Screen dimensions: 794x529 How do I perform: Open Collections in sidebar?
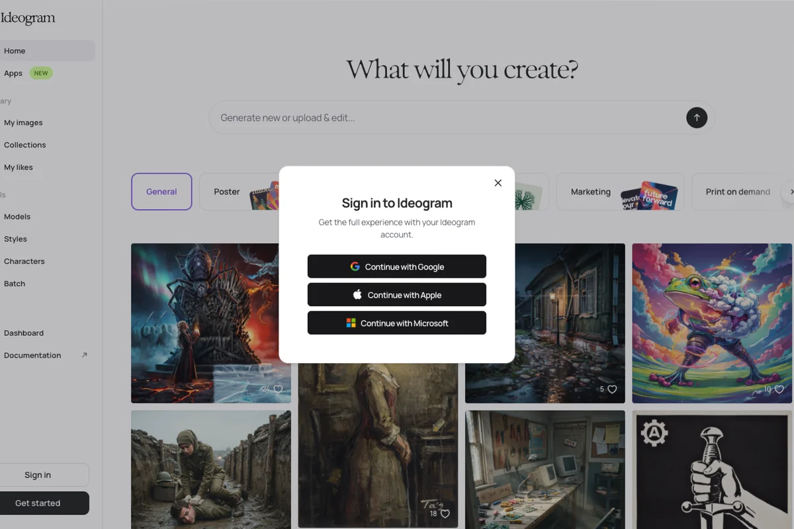pyautogui.click(x=24, y=145)
